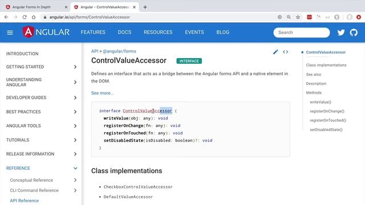Expand the ANGULAR TOOLS section
Screen dimensions: 365x205
click(x=42, y=126)
